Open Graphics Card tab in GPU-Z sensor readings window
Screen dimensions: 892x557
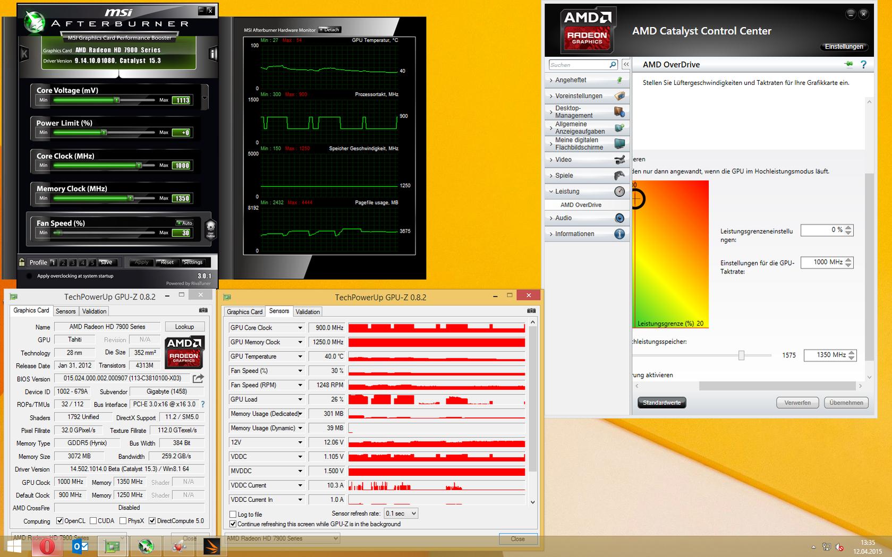244,312
